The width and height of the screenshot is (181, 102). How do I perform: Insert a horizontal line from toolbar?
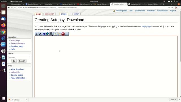[x=67, y=34]
